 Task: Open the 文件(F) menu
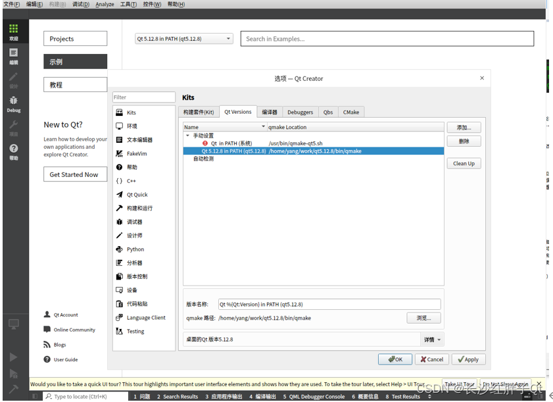12,4
